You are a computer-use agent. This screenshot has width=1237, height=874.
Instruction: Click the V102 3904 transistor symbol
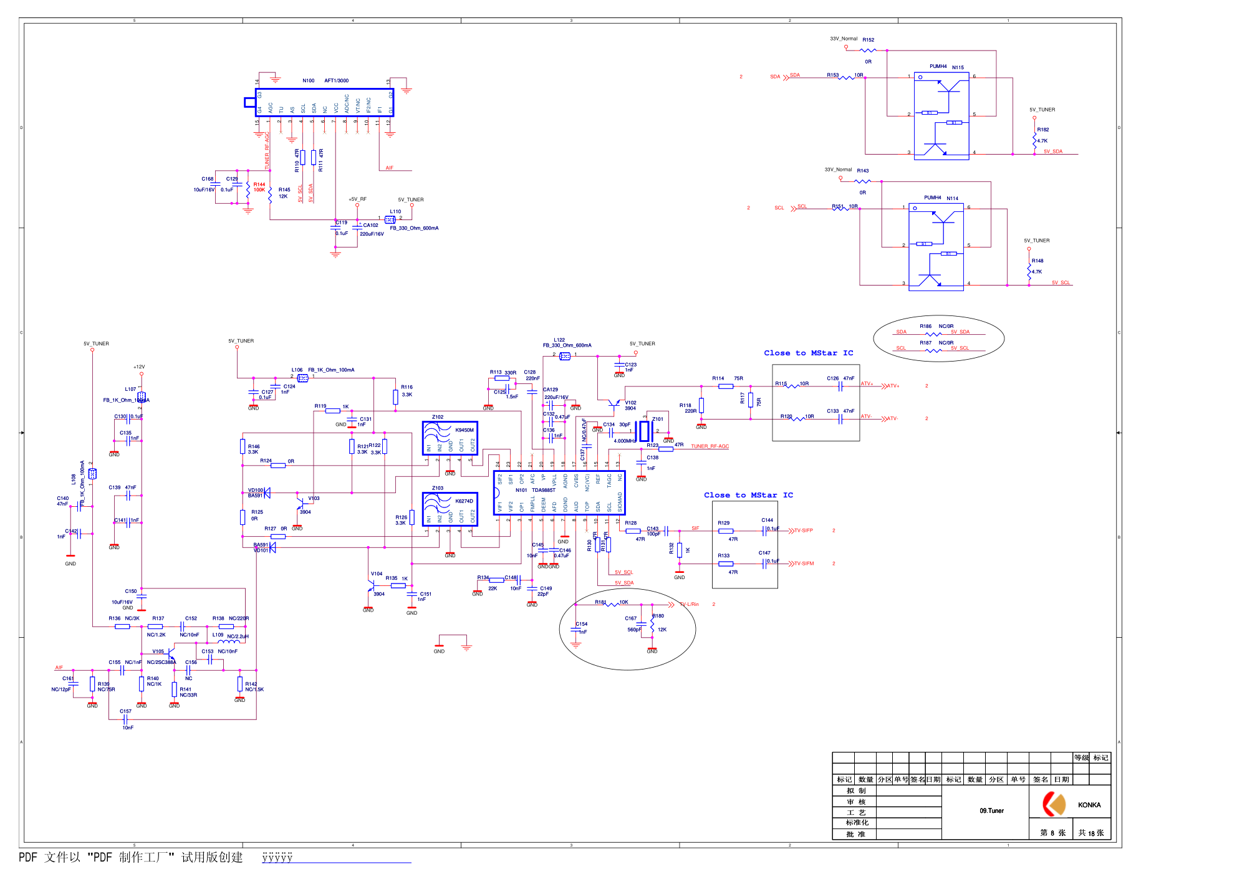coord(615,406)
